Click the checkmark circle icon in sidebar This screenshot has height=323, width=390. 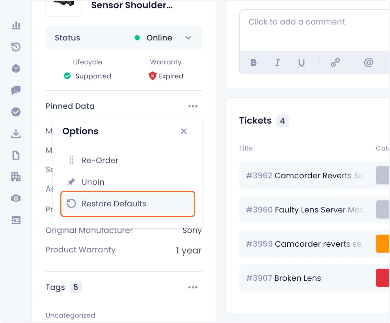[16, 112]
